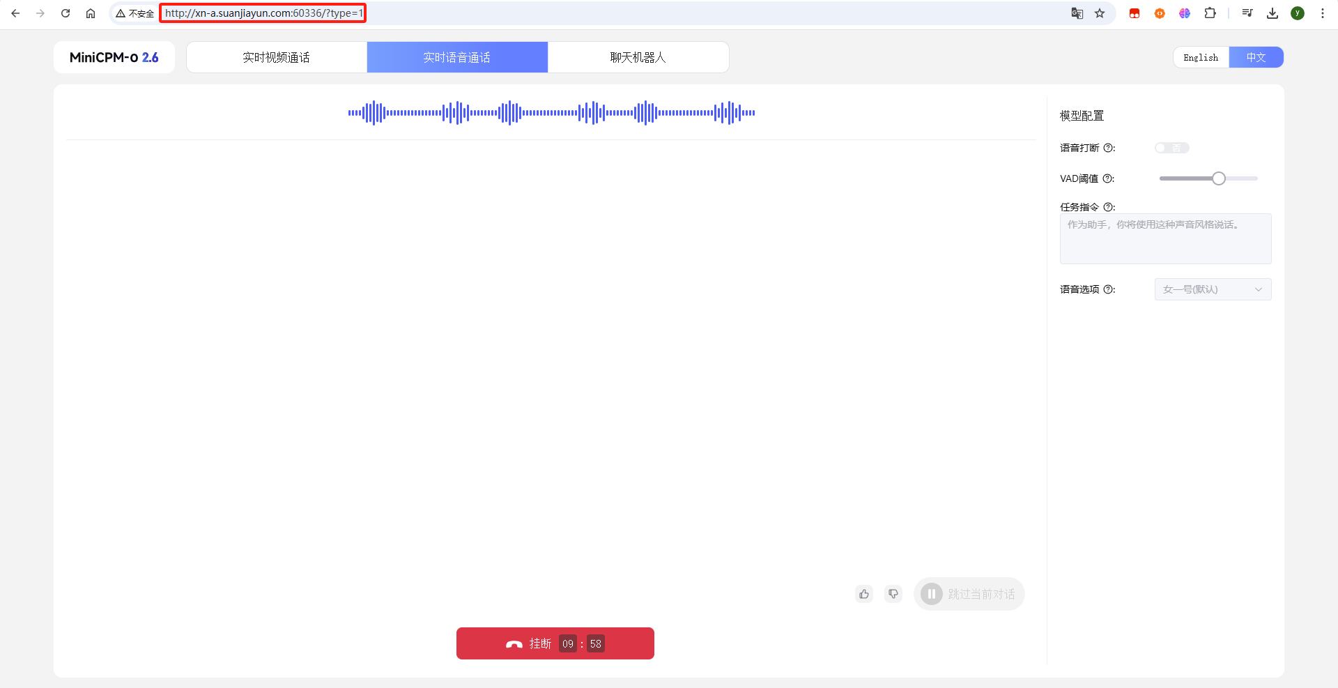Give a thumbs-up to the conversation
Screen dimensions: 1338x688
(x=864, y=594)
